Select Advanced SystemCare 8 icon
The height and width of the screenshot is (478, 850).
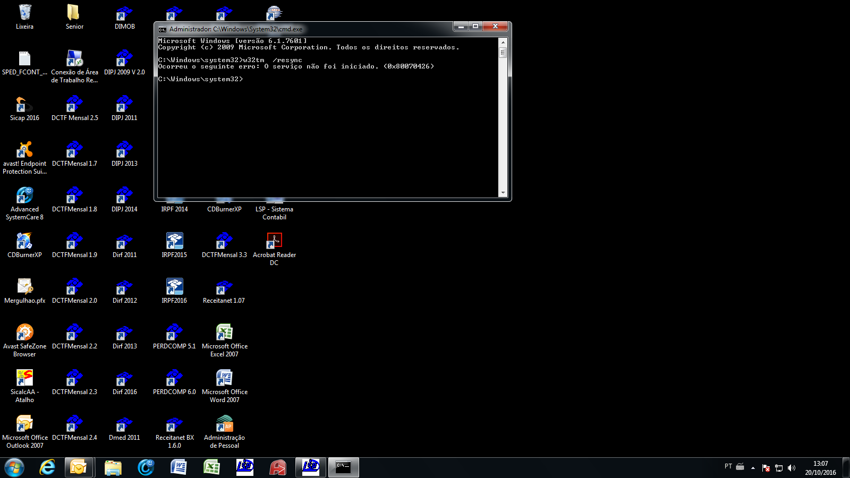pyautogui.click(x=24, y=203)
